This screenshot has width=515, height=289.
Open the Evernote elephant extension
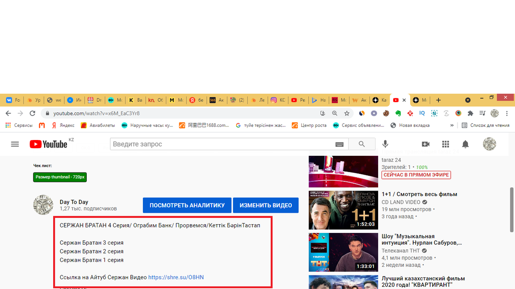click(398, 113)
